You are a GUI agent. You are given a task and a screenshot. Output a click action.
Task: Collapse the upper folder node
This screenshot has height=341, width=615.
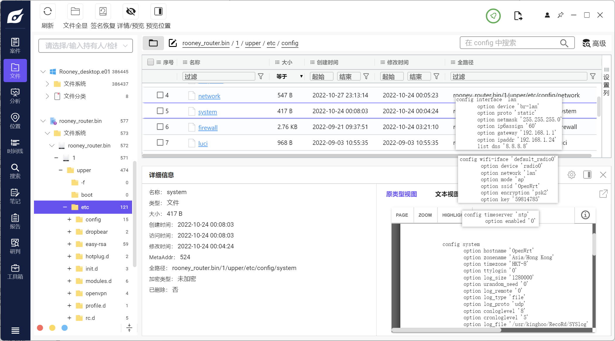point(61,170)
